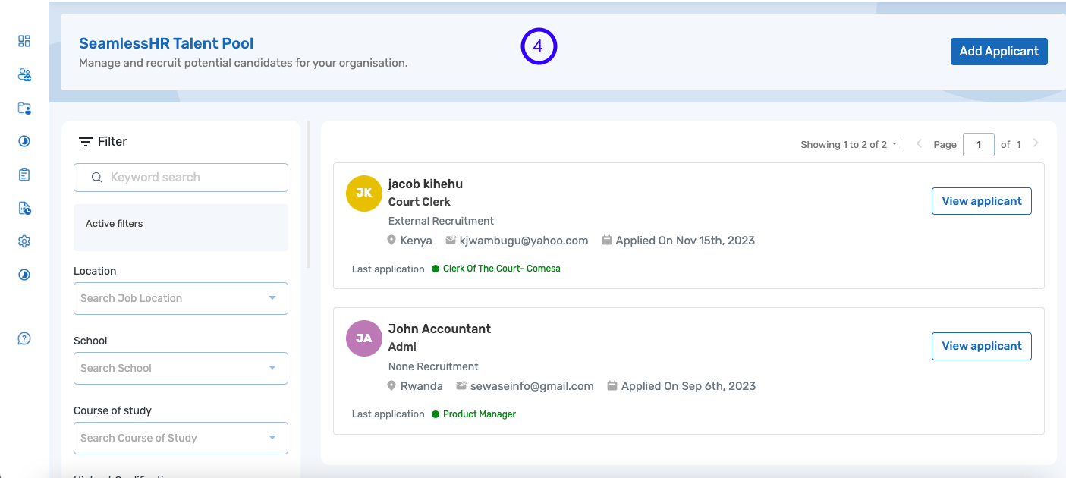Screen dimensions: 1066x478
Task: Click green status dot beside Product Manager
Action: (436, 414)
